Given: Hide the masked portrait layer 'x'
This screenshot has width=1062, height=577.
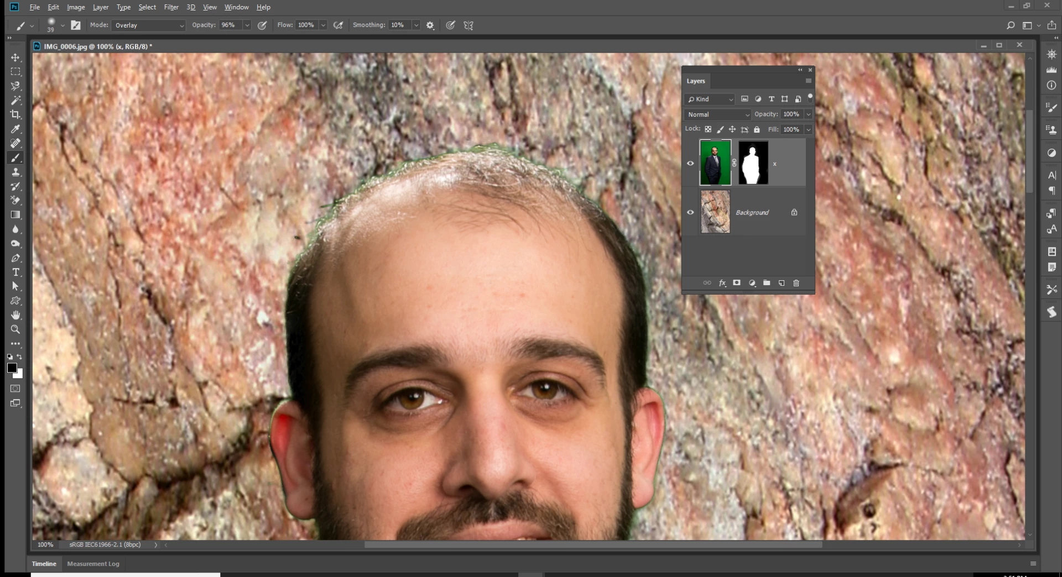Looking at the screenshot, I should coord(690,164).
